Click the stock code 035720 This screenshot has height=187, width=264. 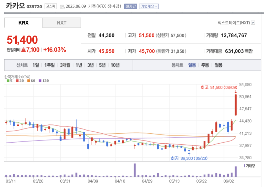pos(34,6)
